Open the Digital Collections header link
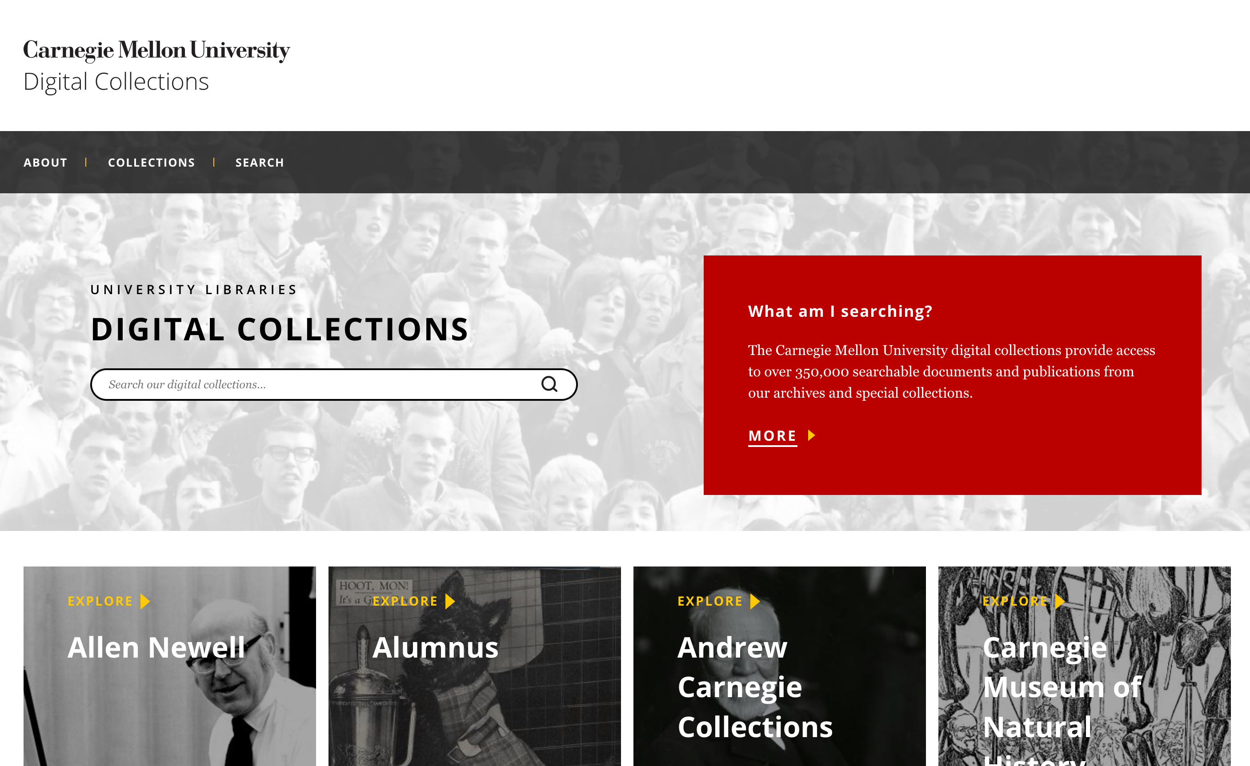Image resolution: width=1250 pixels, height=766 pixels. click(116, 82)
